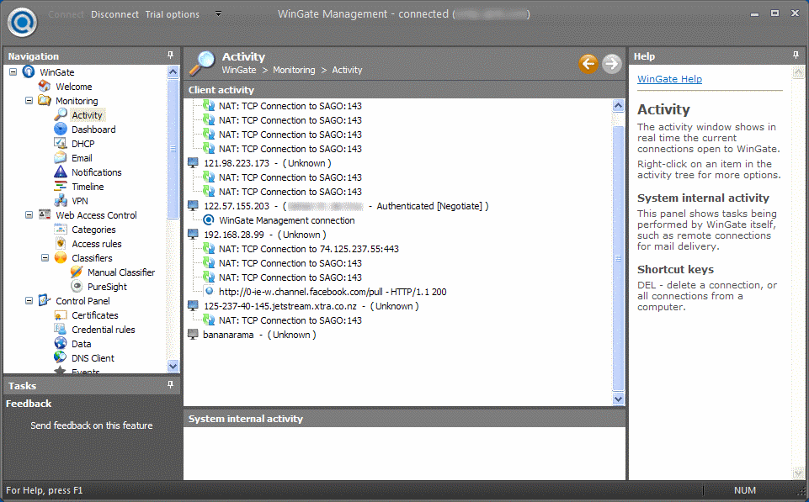
Task: Click the Web Access Control icon
Action: point(45,215)
